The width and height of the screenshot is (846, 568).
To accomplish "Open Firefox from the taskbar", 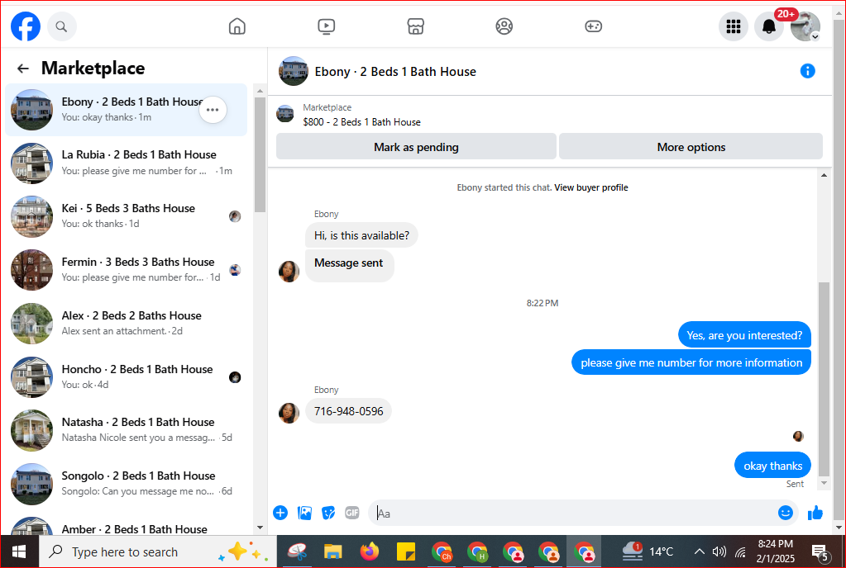I will [x=370, y=551].
